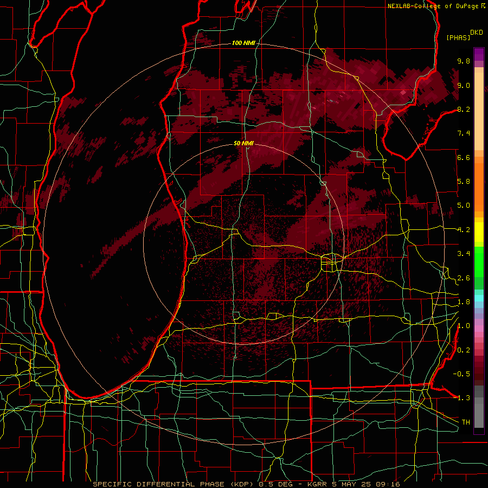
Task: Click the KGRR 5 MAY 25 09:16 timestamp
Action: click(353, 484)
